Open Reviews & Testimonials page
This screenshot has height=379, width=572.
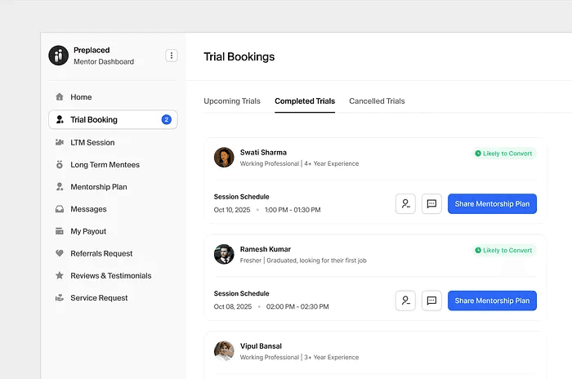tap(113, 276)
